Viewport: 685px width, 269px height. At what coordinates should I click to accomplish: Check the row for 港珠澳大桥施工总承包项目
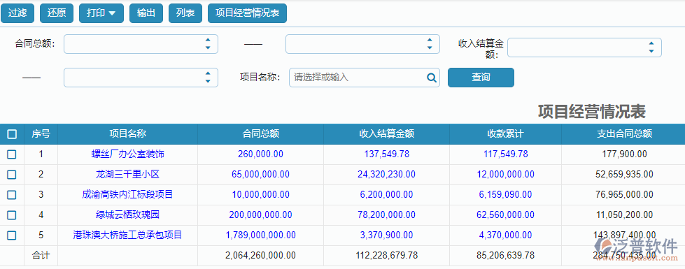(12, 235)
